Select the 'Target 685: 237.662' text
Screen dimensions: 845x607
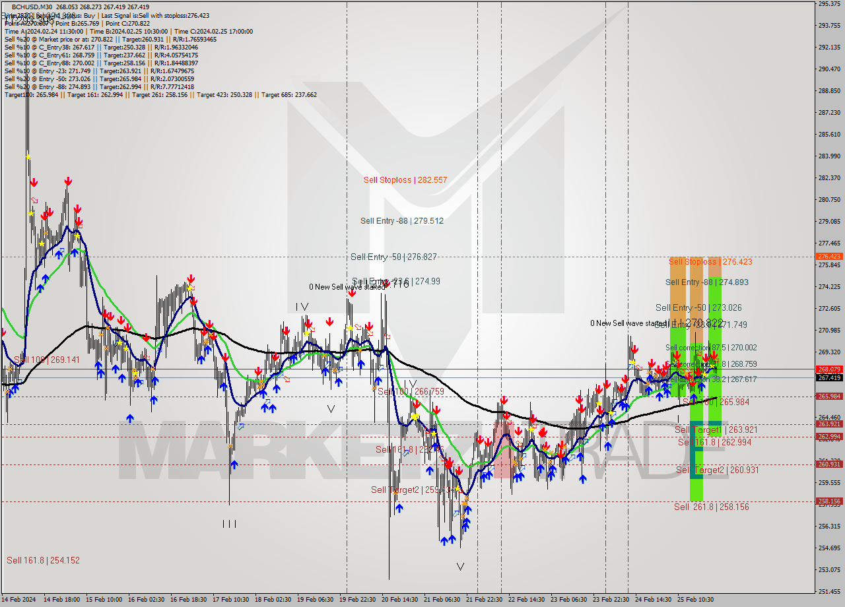point(289,95)
